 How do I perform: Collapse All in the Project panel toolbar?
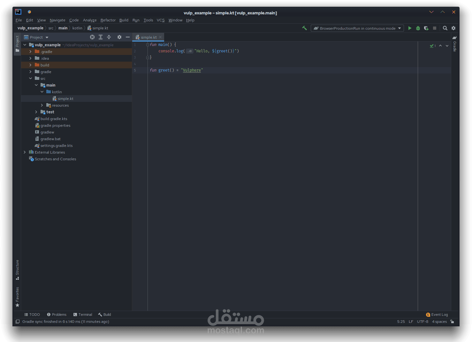pyautogui.click(x=109, y=37)
